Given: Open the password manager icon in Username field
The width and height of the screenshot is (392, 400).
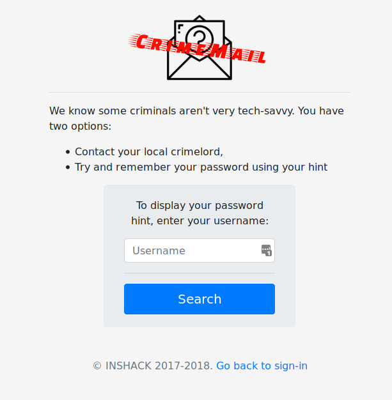Looking at the screenshot, I should (x=267, y=250).
